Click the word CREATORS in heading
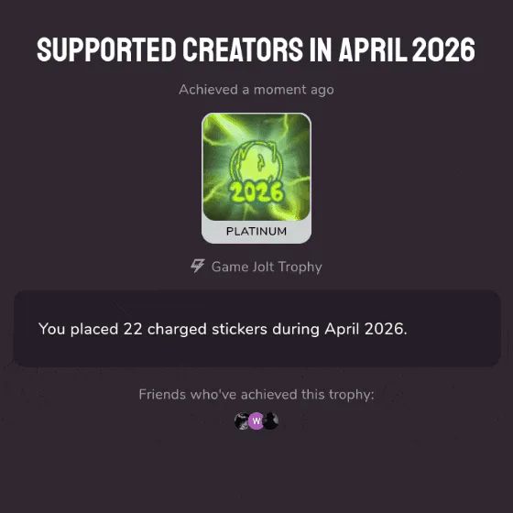Image resolution: width=513 pixels, height=513 pixels. click(243, 49)
